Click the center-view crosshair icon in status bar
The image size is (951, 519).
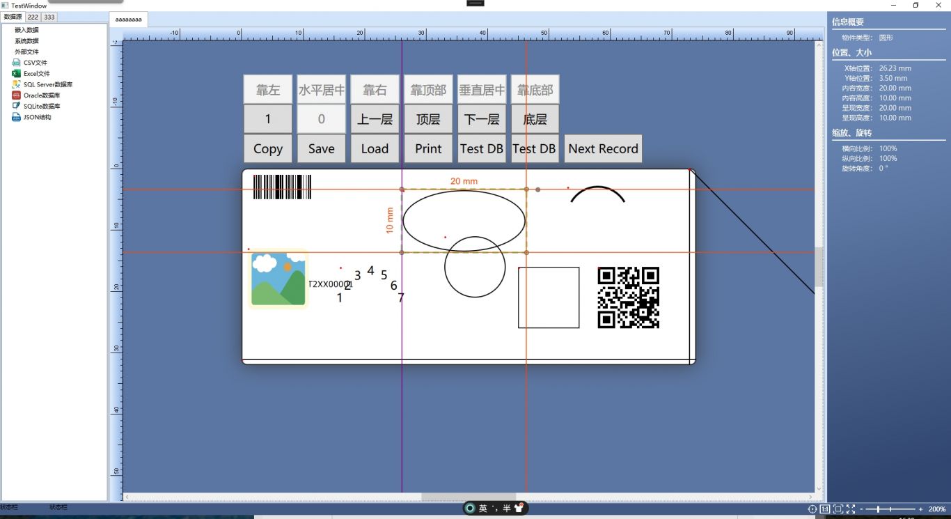[x=812, y=509]
